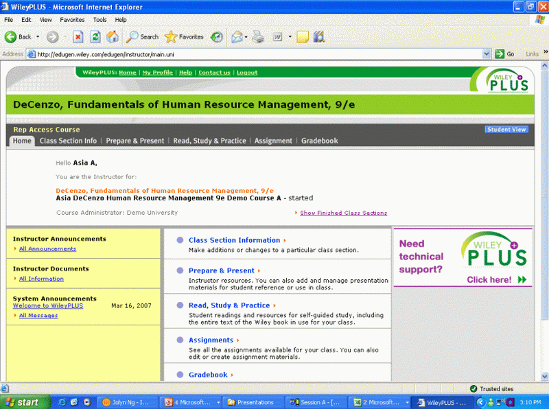Screen dimensions: 549x409
Task: Click the green Go arrow button
Action: click(500, 54)
